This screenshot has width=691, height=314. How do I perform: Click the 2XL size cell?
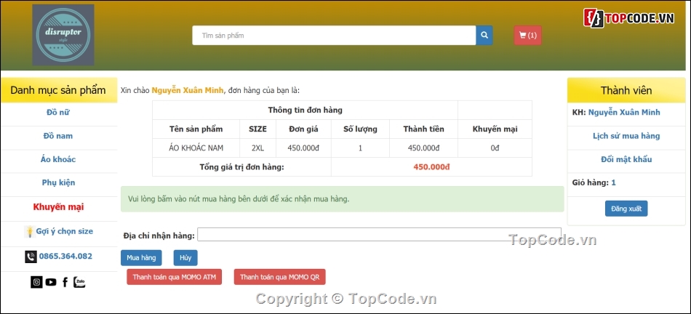tap(257, 148)
